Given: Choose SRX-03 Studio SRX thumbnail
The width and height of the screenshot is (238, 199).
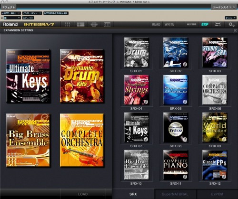Looking at the screenshot, I should tap(215, 52).
